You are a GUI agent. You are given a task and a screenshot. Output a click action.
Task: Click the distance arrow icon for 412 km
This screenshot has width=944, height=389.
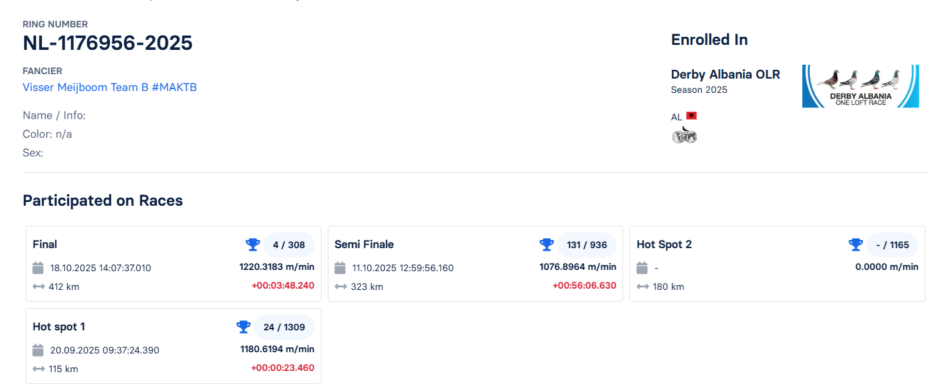click(x=38, y=287)
